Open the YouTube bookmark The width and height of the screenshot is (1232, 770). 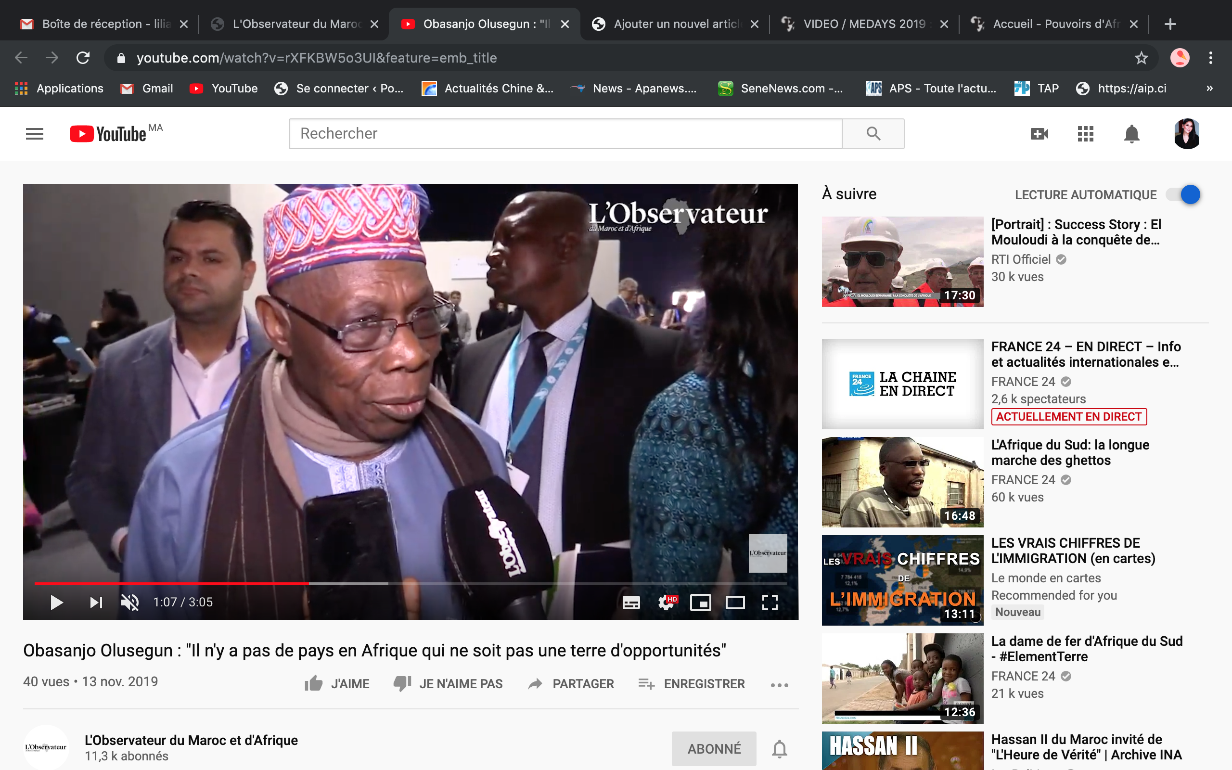click(223, 88)
